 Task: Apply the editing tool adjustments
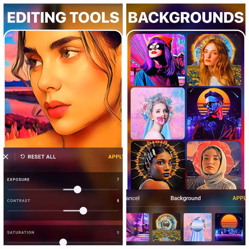coord(115,157)
